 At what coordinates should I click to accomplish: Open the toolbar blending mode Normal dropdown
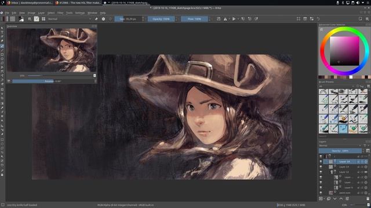[69, 19]
